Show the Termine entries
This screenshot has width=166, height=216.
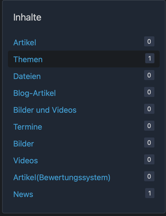[28, 127]
